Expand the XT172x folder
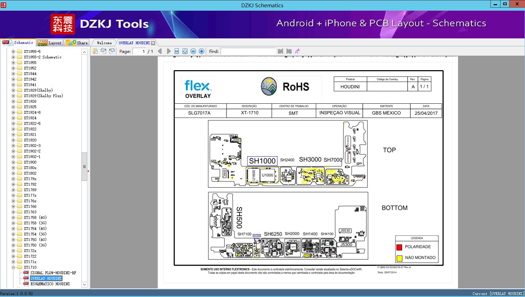This screenshot has width=525, height=297. [13, 251]
